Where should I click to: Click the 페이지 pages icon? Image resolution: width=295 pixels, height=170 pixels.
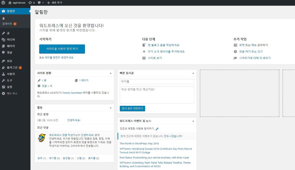pos(3,46)
